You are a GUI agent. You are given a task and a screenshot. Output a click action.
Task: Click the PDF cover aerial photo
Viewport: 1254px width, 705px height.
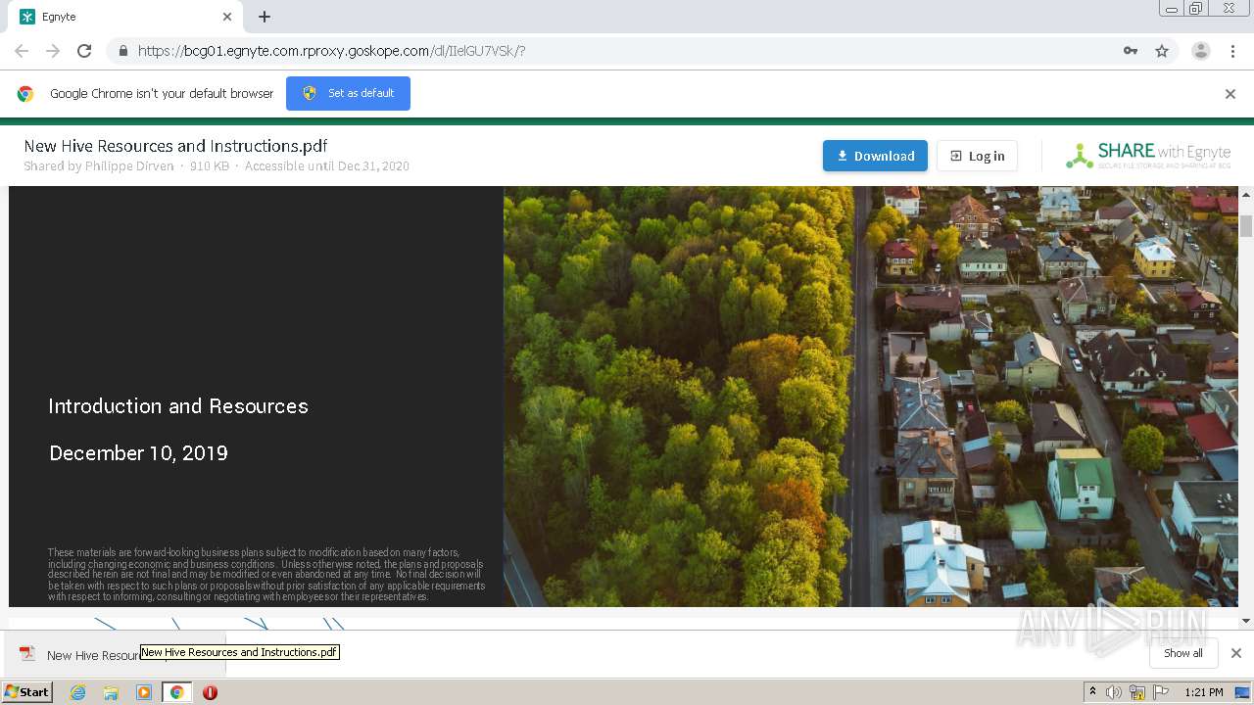(872, 397)
